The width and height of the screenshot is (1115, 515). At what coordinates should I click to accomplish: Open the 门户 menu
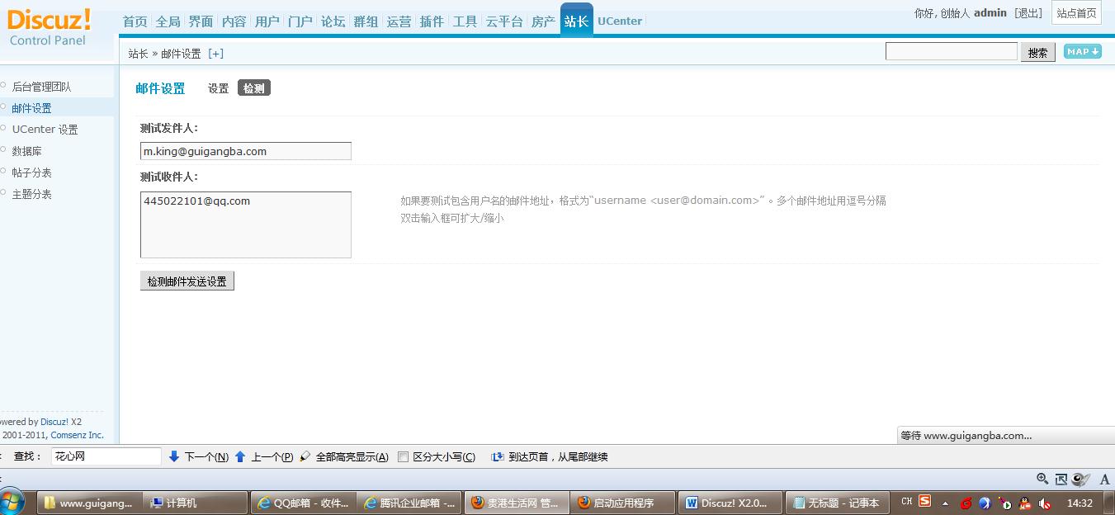tap(300, 21)
